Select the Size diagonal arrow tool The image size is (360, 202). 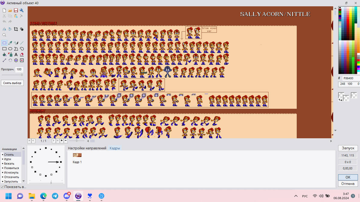click(4, 60)
